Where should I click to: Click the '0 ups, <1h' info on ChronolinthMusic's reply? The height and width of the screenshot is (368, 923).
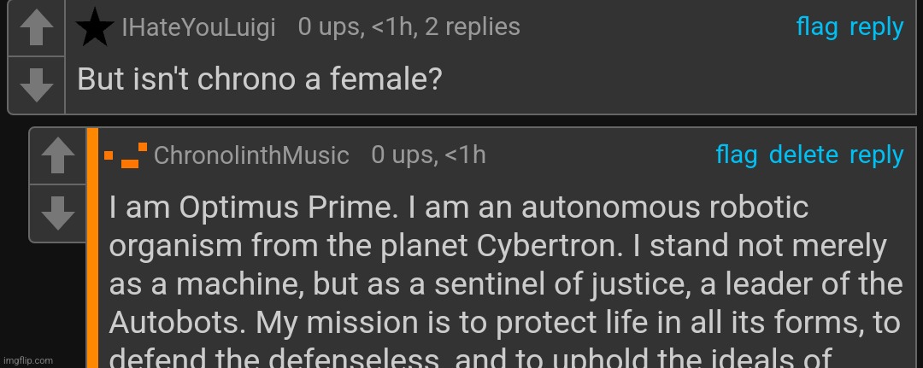pos(428,155)
